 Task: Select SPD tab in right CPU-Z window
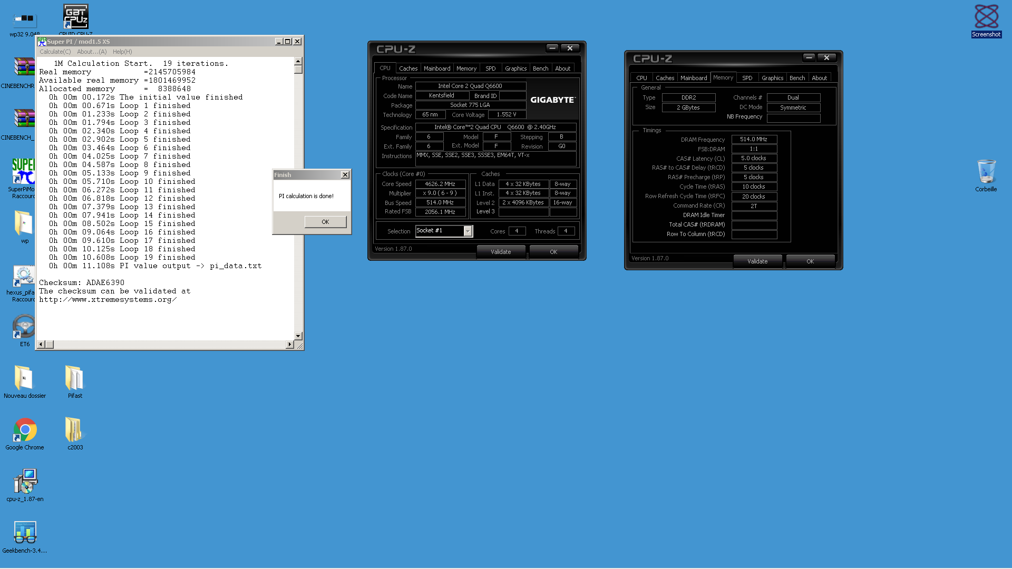747,78
